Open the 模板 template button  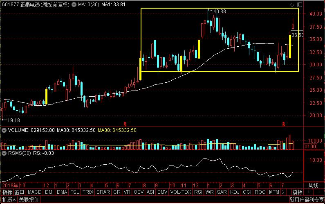click(297, 192)
